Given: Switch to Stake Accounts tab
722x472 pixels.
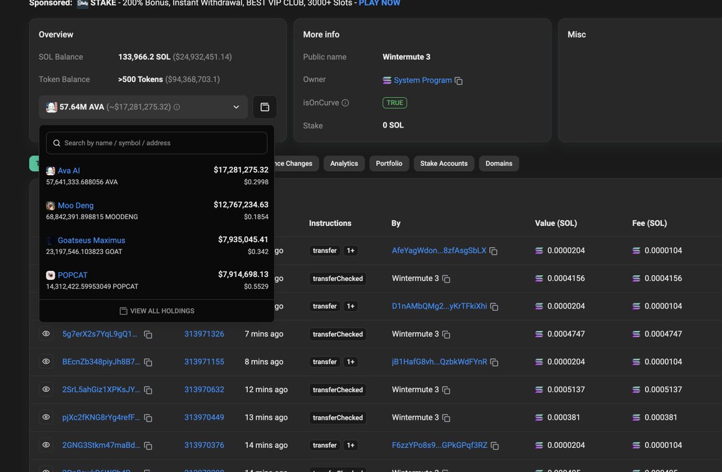Looking at the screenshot, I should click(444, 164).
